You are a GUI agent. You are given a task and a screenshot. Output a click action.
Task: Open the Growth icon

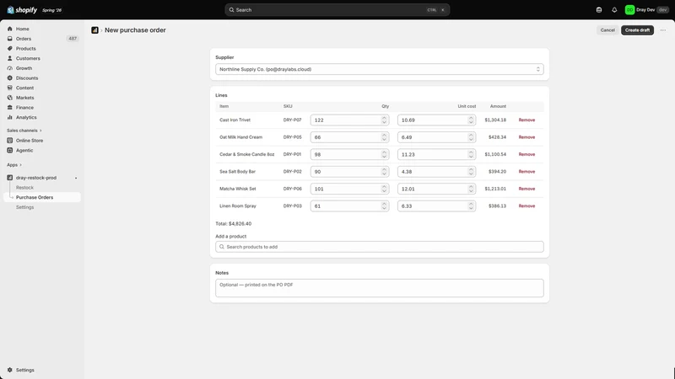pos(10,68)
